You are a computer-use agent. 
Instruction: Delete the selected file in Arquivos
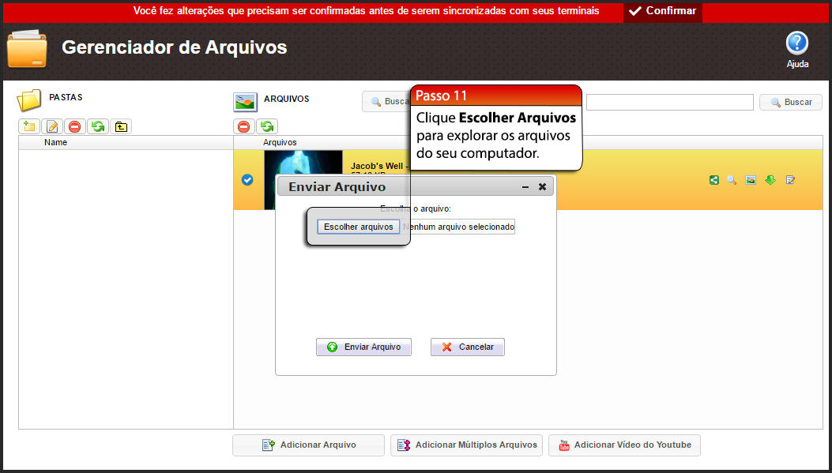click(244, 126)
